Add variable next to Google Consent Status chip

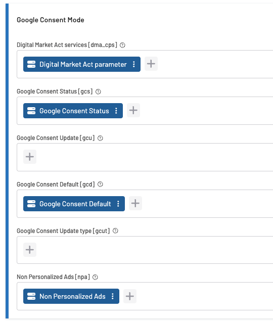tap(133, 110)
